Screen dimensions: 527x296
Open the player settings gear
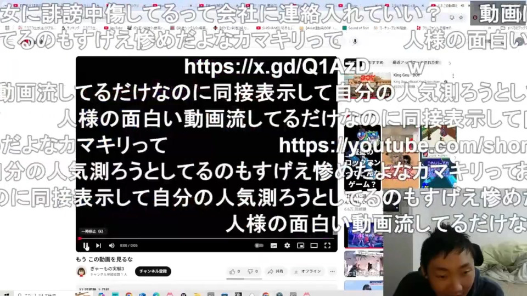click(x=287, y=246)
